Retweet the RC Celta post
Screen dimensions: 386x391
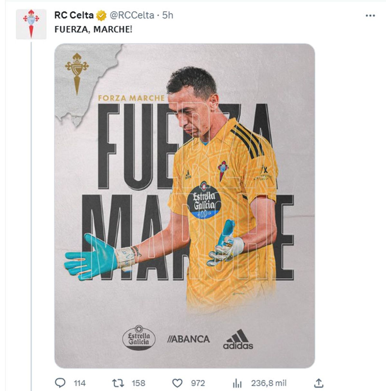pyautogui.click(x=117, y=383)
